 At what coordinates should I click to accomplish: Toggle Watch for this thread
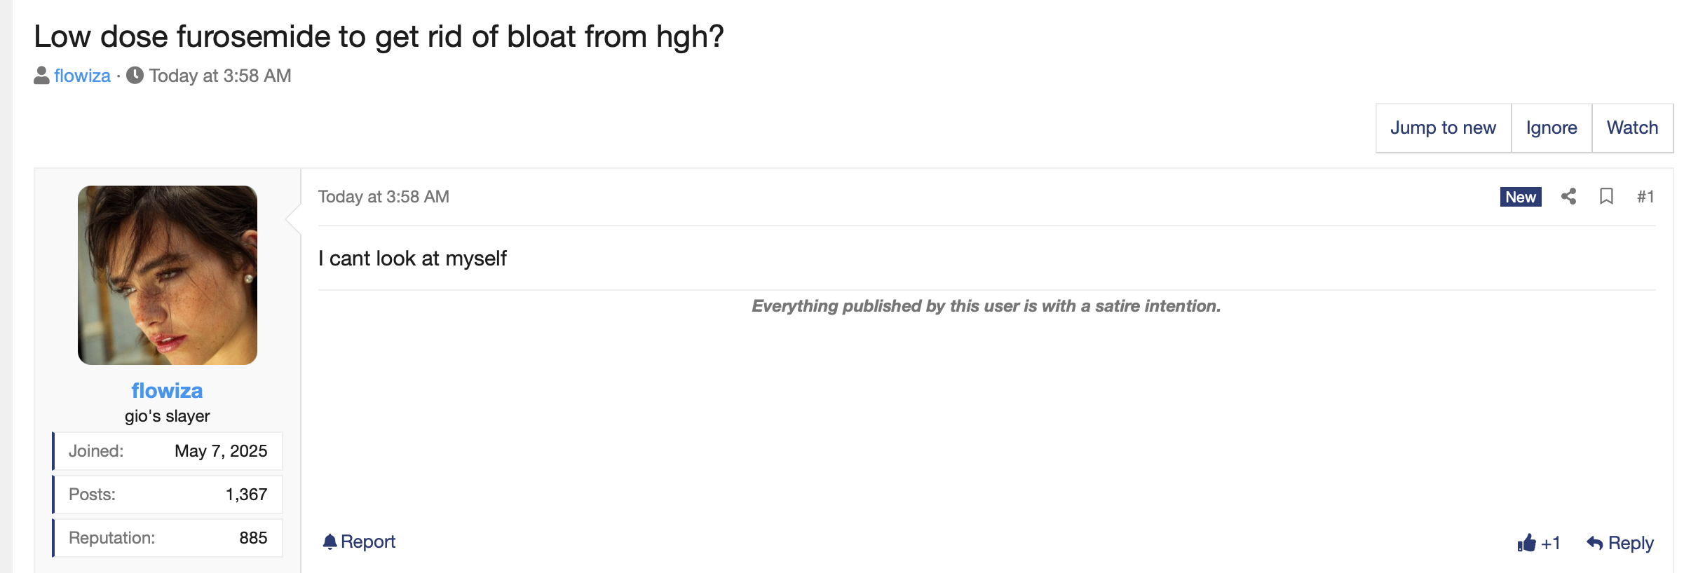1632,127
